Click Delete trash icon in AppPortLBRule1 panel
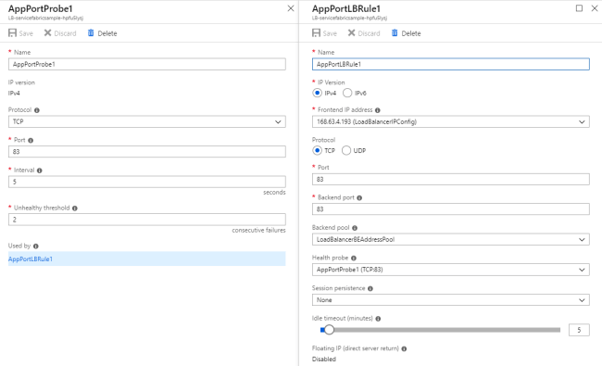The width and height of the screenshot is (602, 366). (395, 33)
